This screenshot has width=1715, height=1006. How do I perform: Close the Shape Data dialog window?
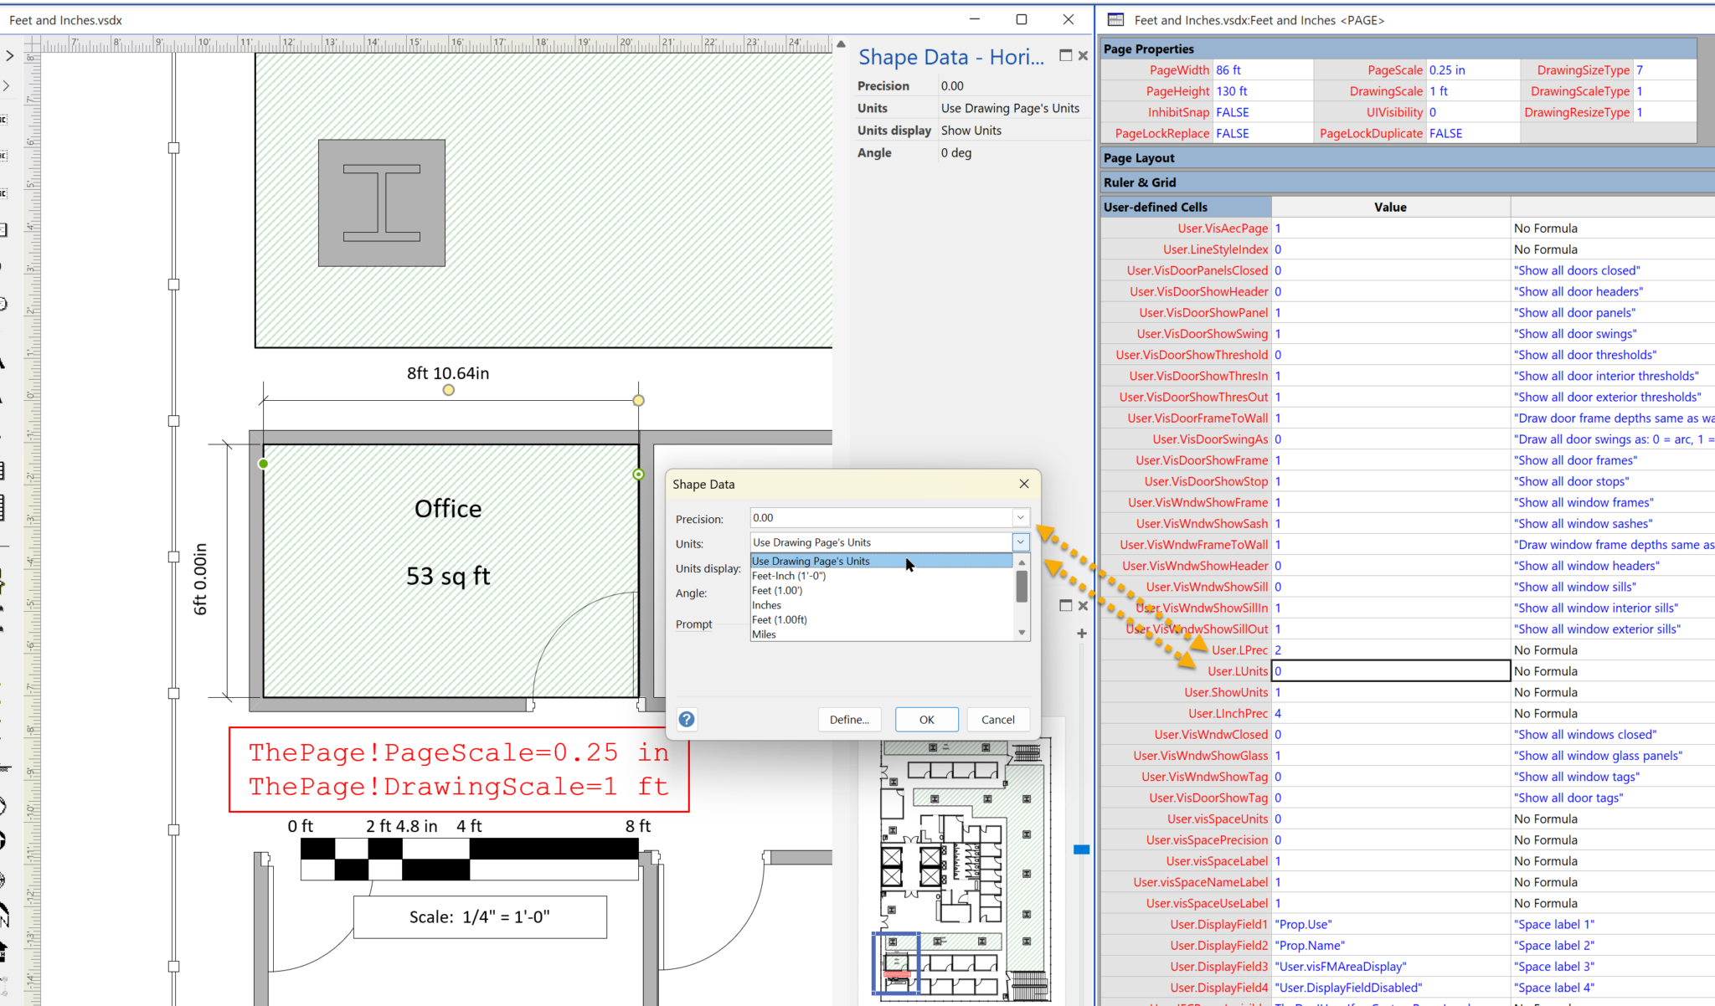[1023, 484]
